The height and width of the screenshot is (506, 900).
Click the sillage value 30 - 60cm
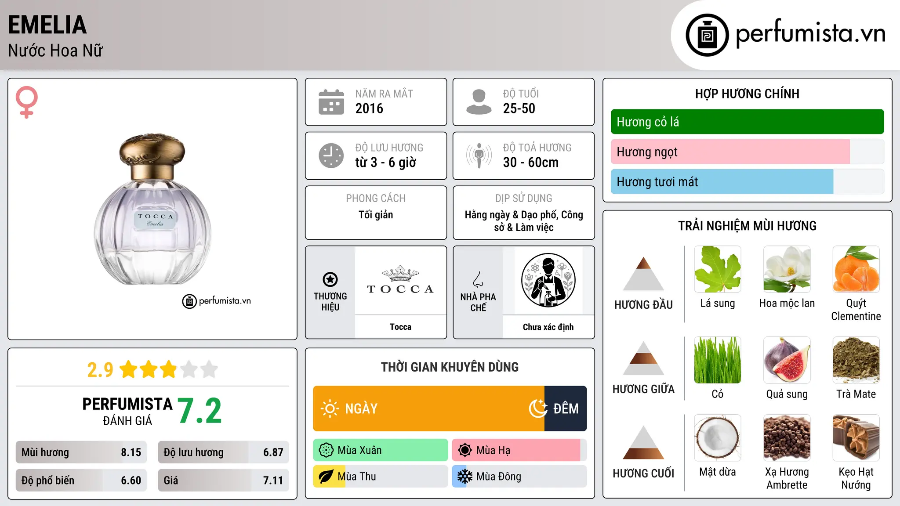point(531,163)
